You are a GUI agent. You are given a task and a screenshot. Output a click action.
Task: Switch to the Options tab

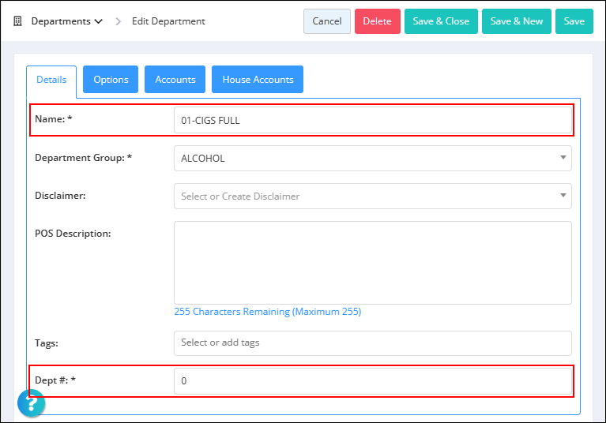111,80
